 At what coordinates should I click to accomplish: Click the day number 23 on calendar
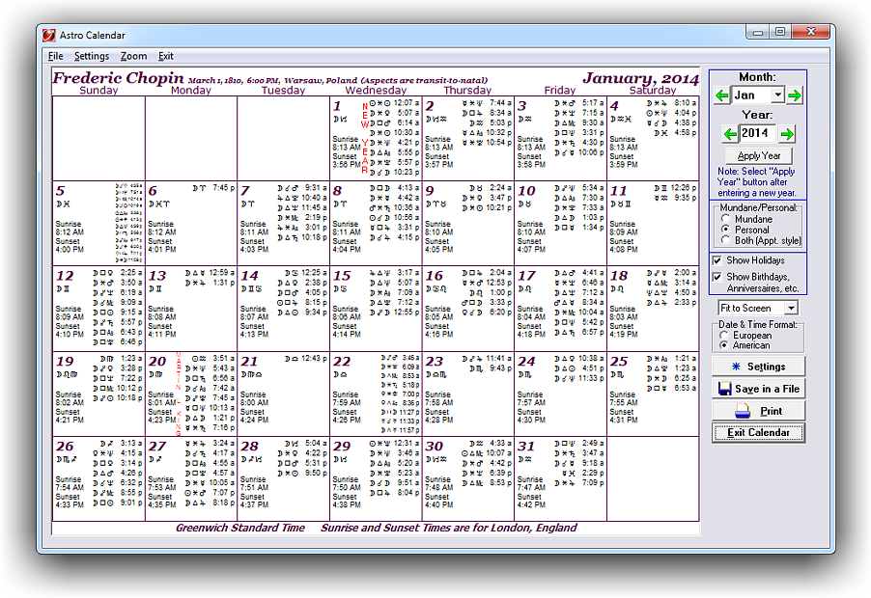pyautogui.click(x=435, y=361)
